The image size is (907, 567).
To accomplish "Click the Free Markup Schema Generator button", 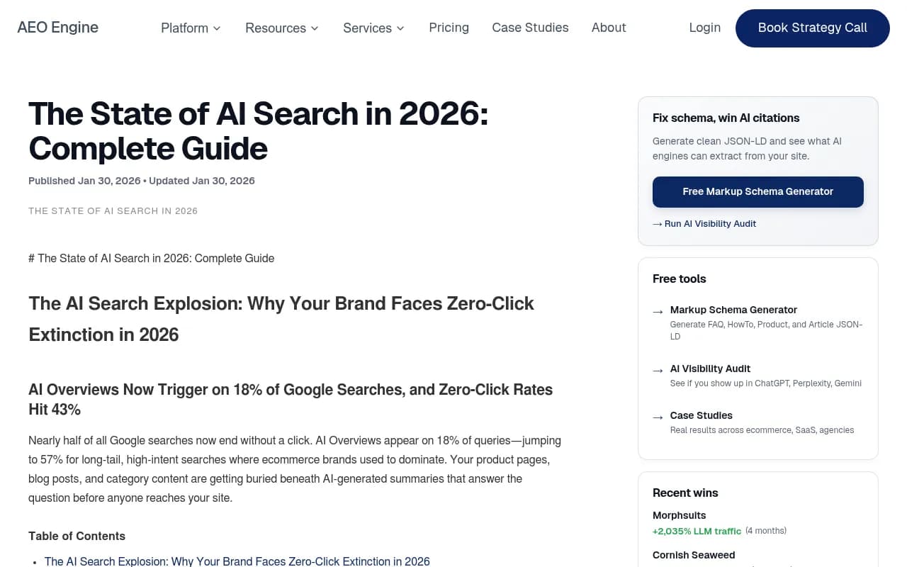I will point(757,191).
